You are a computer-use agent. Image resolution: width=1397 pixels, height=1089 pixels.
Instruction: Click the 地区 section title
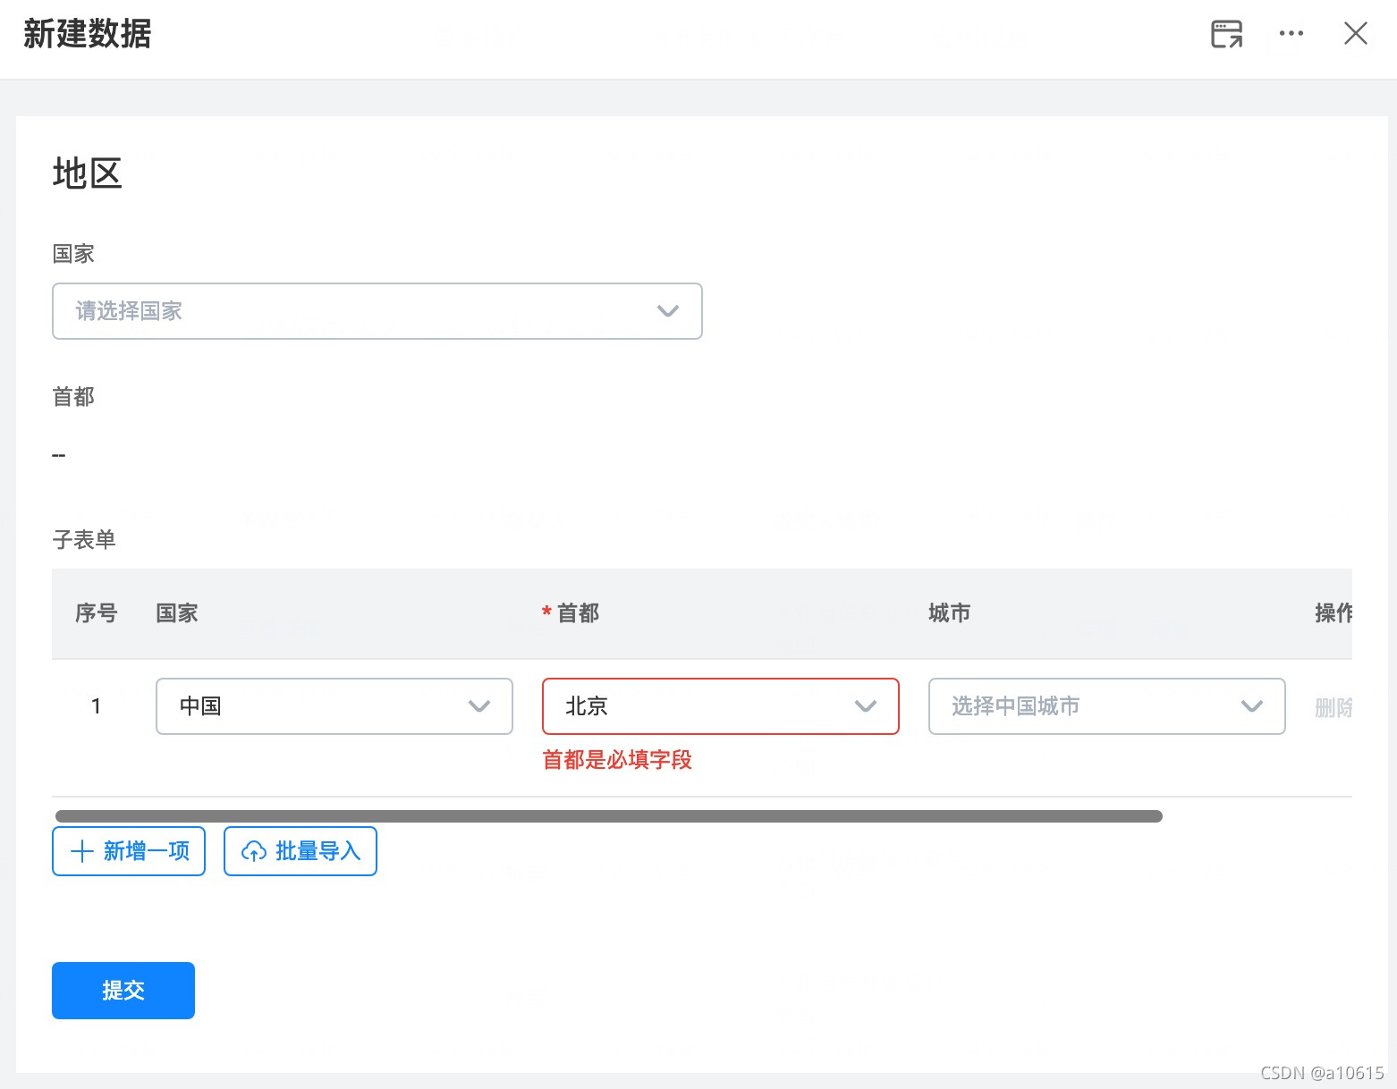click(87, 173)
